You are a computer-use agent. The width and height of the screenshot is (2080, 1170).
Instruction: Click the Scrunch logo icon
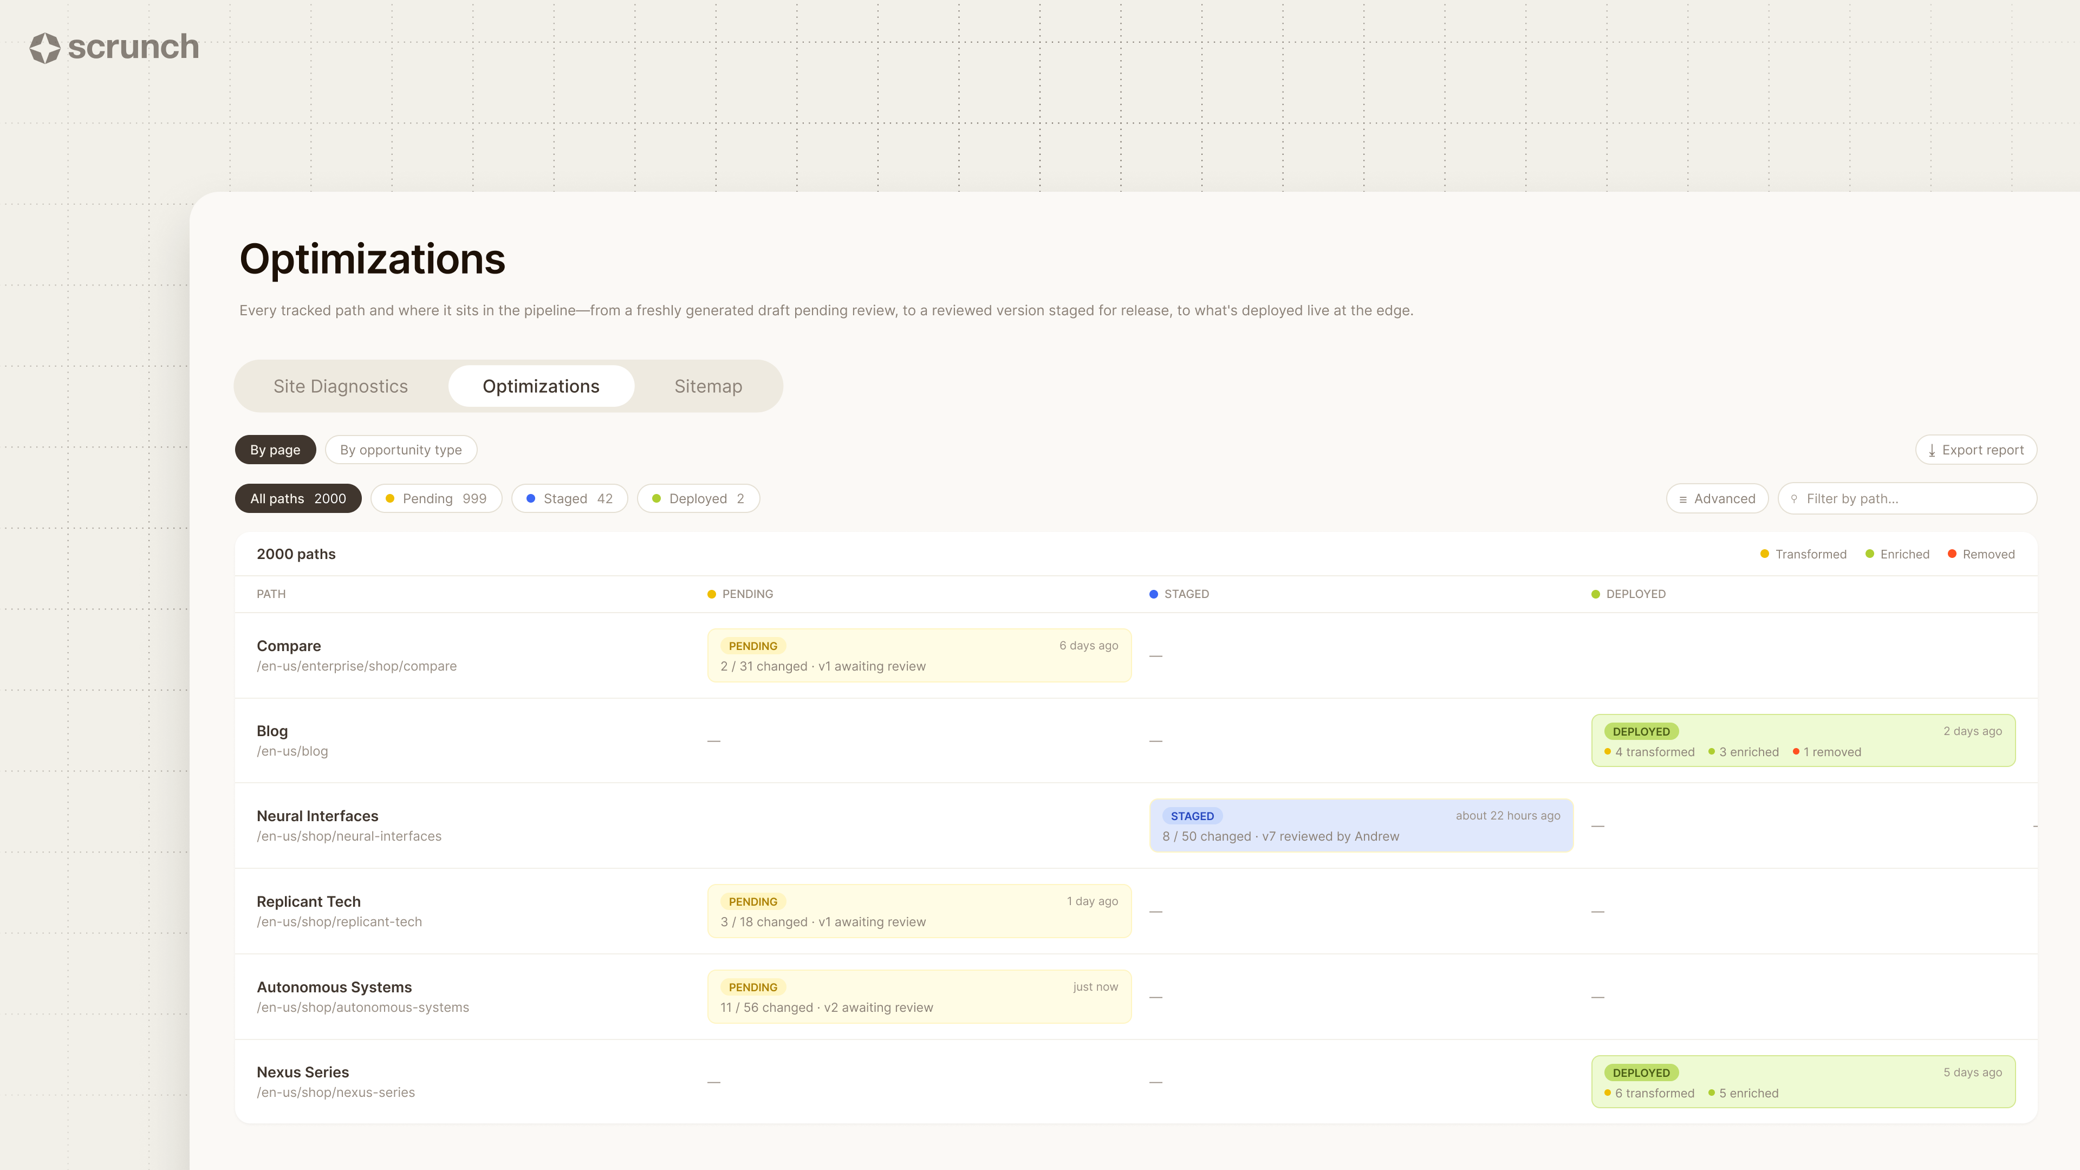point(45,48)
